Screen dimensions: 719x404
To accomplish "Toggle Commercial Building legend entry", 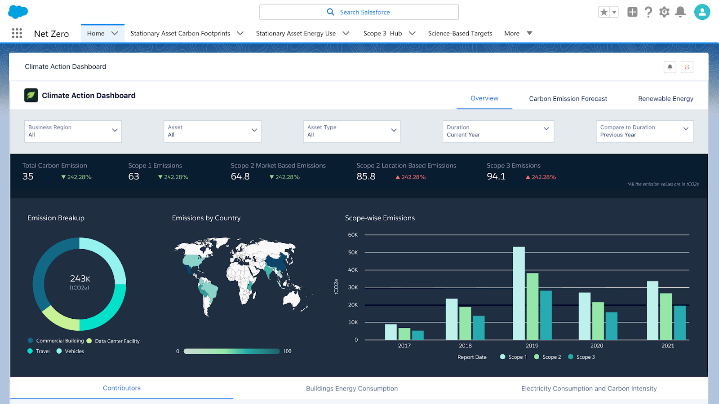I will [x=56, y=341].
